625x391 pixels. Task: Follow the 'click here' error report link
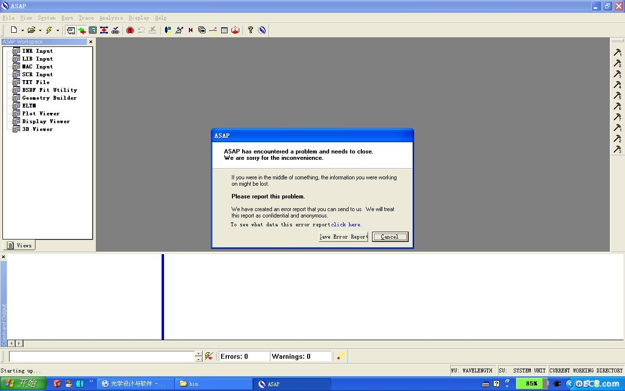(346, 225)
